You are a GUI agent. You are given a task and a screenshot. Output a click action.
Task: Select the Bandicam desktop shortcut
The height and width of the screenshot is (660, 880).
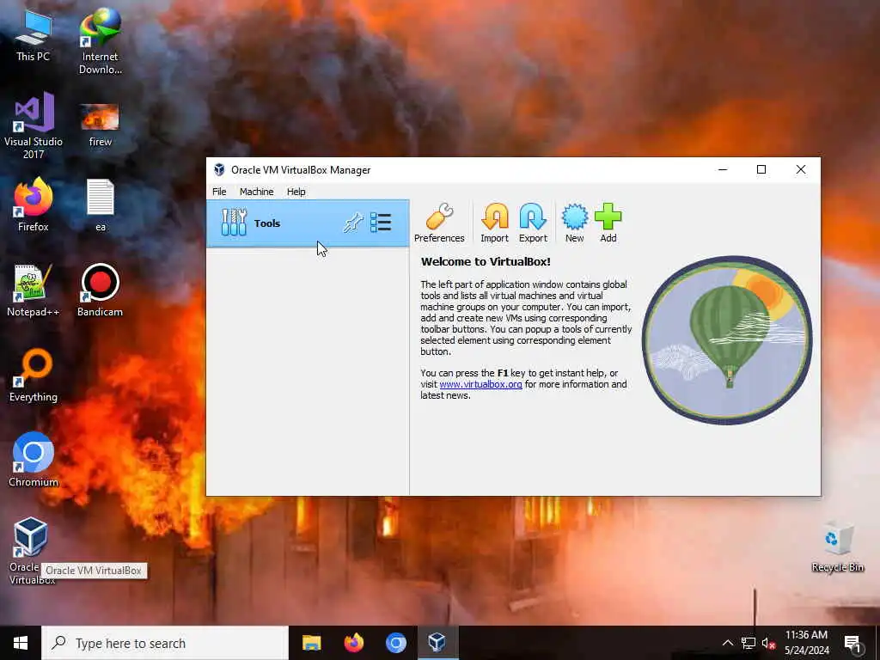(x=100, y=290)
